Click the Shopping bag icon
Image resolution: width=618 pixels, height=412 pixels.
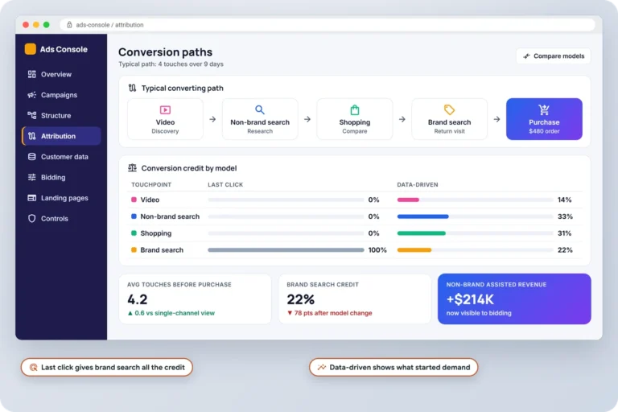coord(355,109)
